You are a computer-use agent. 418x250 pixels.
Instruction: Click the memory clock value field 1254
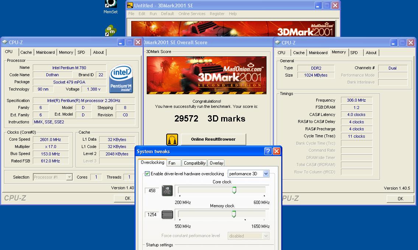tap(152, 215)
